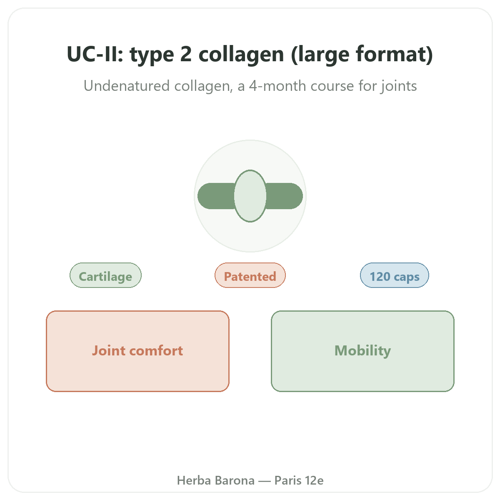Click the 'Paris 12e' footer location
The image size is (500, 500).
pos(299,480)
